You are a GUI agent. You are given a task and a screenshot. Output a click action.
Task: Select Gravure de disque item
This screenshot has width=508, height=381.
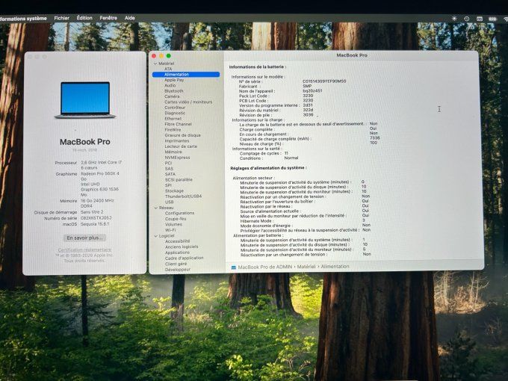(183, 135)
